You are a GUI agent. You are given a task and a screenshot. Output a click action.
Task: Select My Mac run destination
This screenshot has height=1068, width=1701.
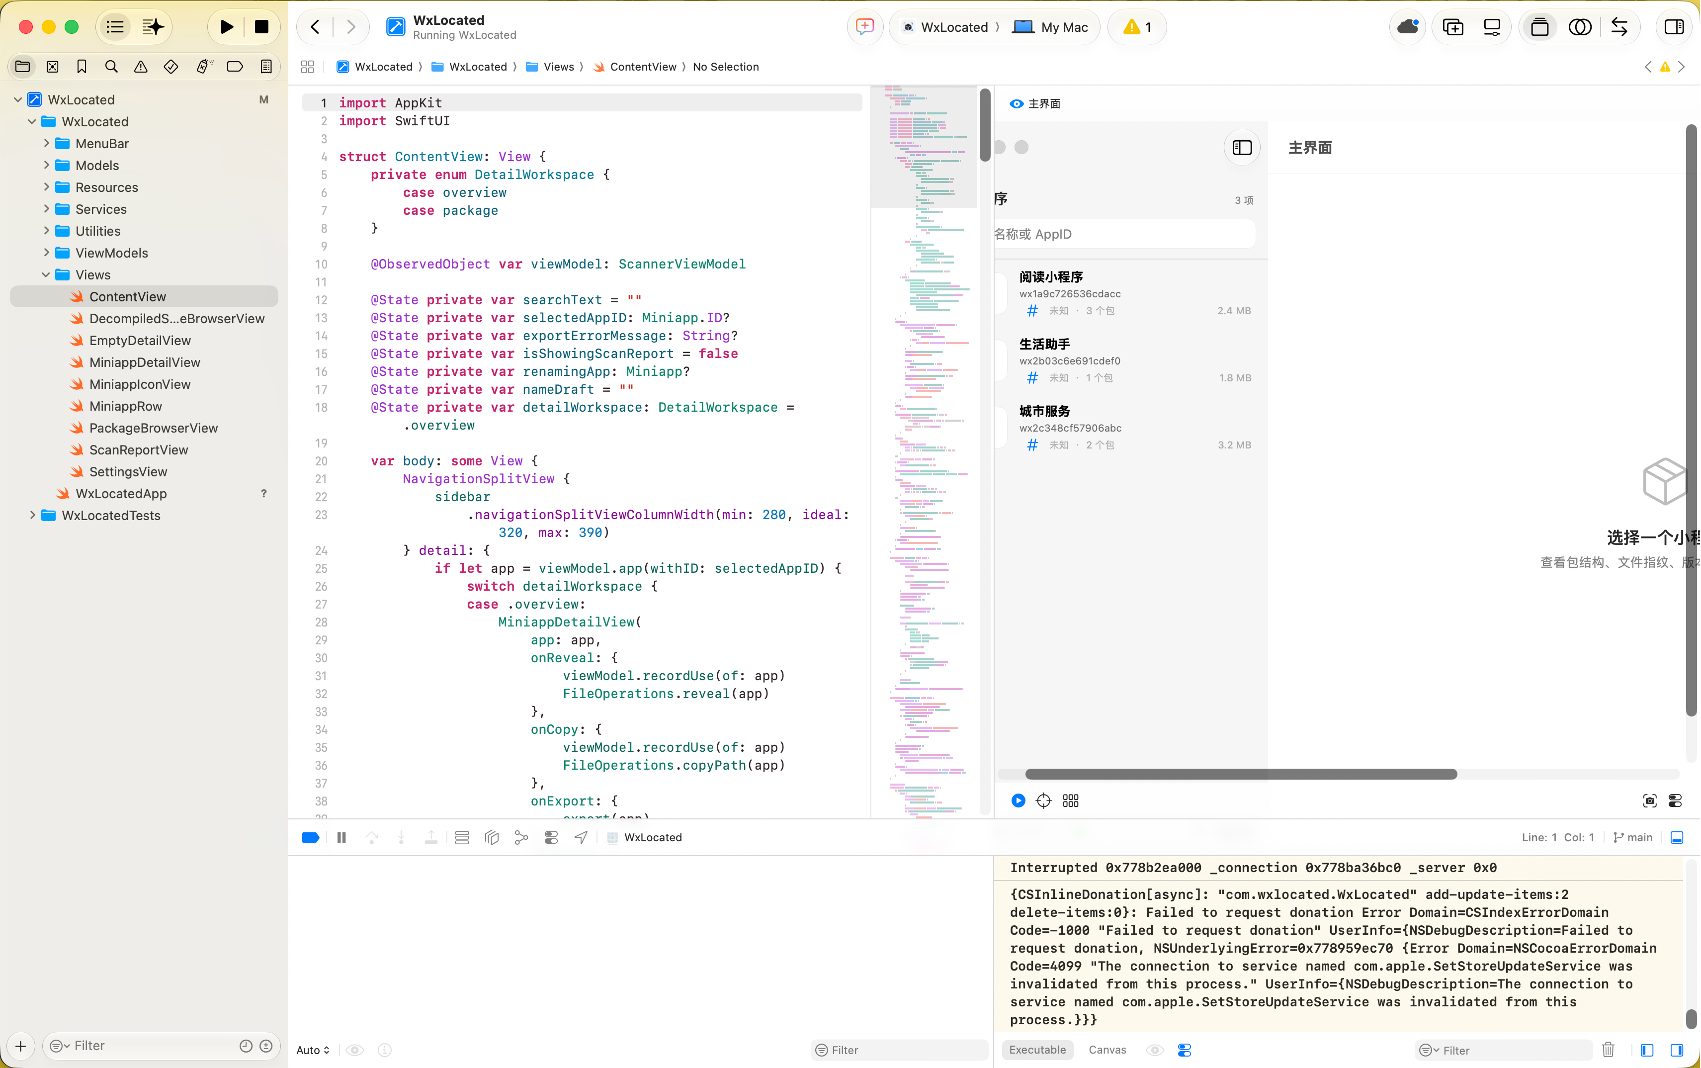tap(1051, 27)
